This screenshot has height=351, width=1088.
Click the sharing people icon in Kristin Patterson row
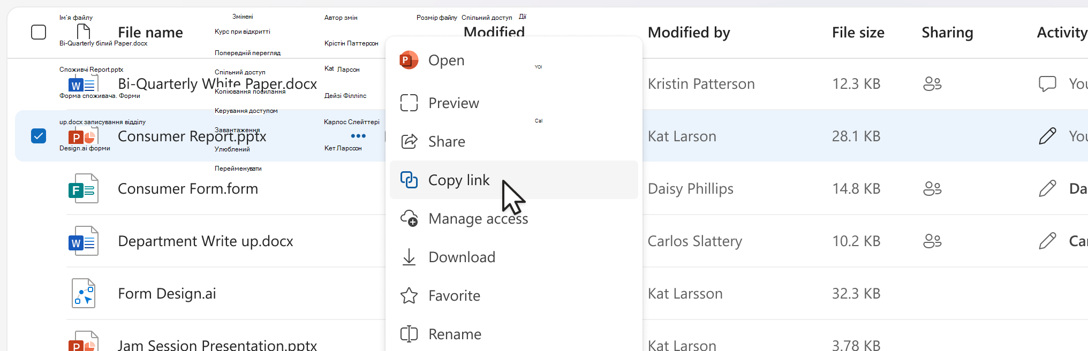click(932, 83)
